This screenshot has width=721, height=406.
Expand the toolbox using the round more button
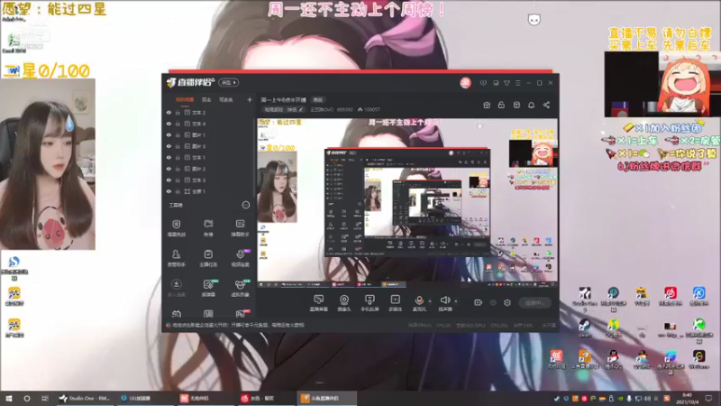pyautogui.click(x=246, y=205)
